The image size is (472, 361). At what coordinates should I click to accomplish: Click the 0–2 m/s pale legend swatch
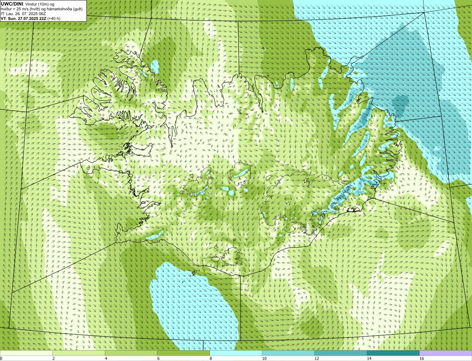point(27,353)
